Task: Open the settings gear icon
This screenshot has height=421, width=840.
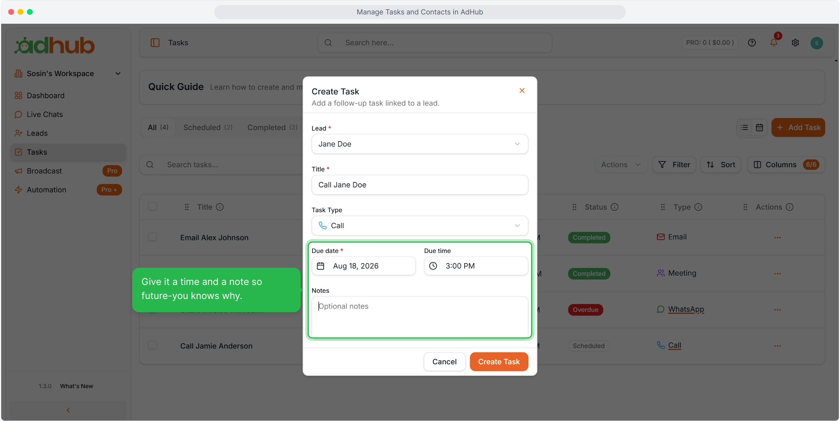Action: [x=795, y=42]
